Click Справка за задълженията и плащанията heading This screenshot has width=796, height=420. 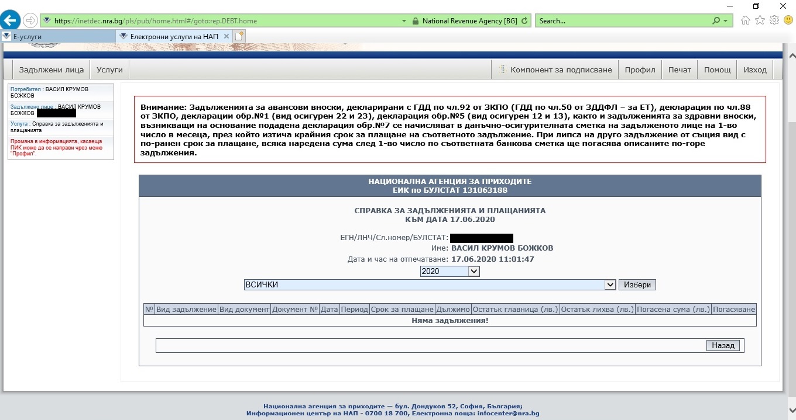(x=450, y=210)
